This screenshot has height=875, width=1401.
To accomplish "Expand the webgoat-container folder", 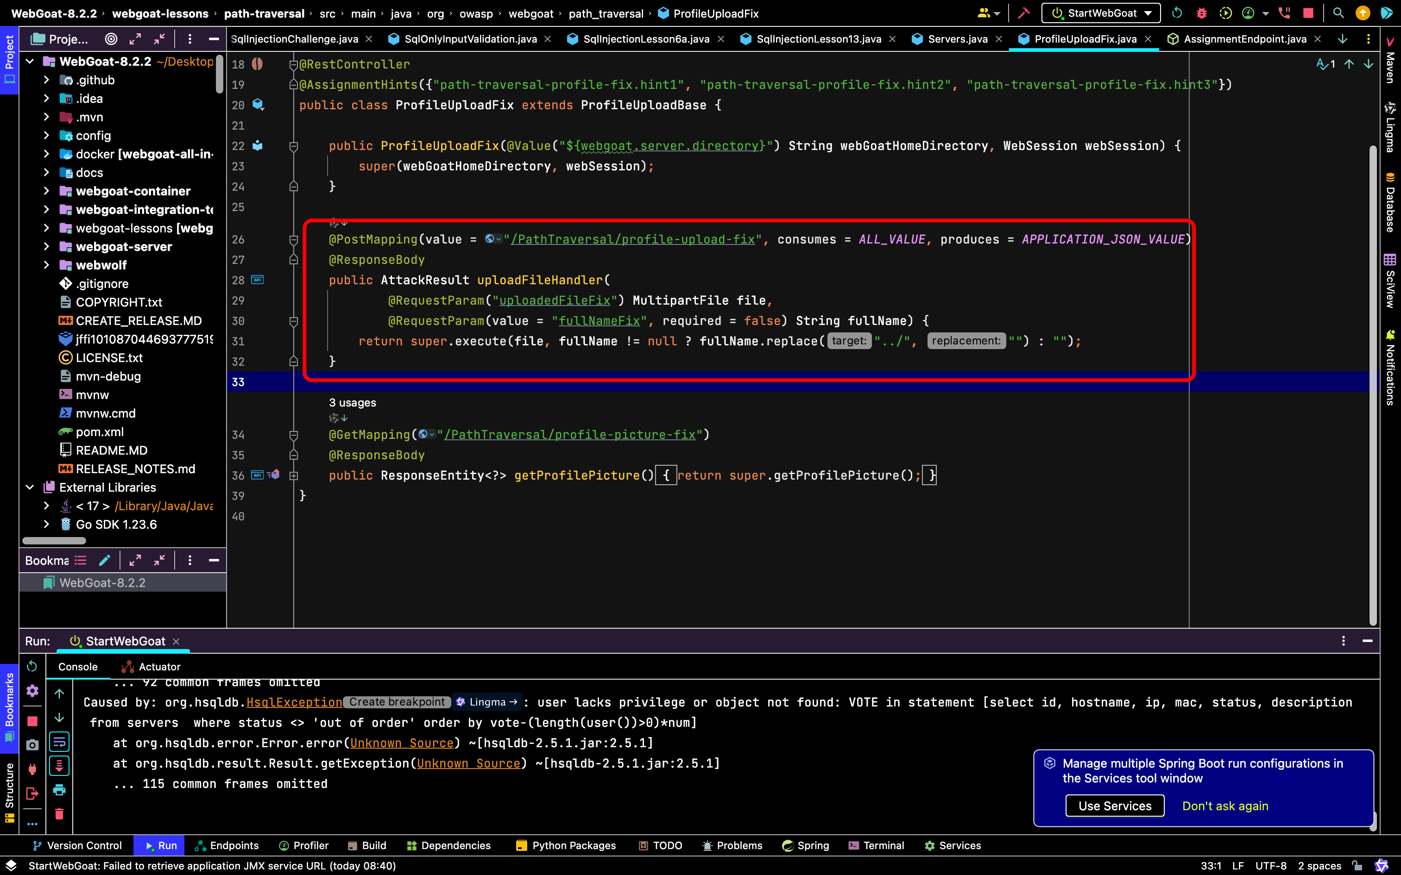I will click(x=46, y=191).
